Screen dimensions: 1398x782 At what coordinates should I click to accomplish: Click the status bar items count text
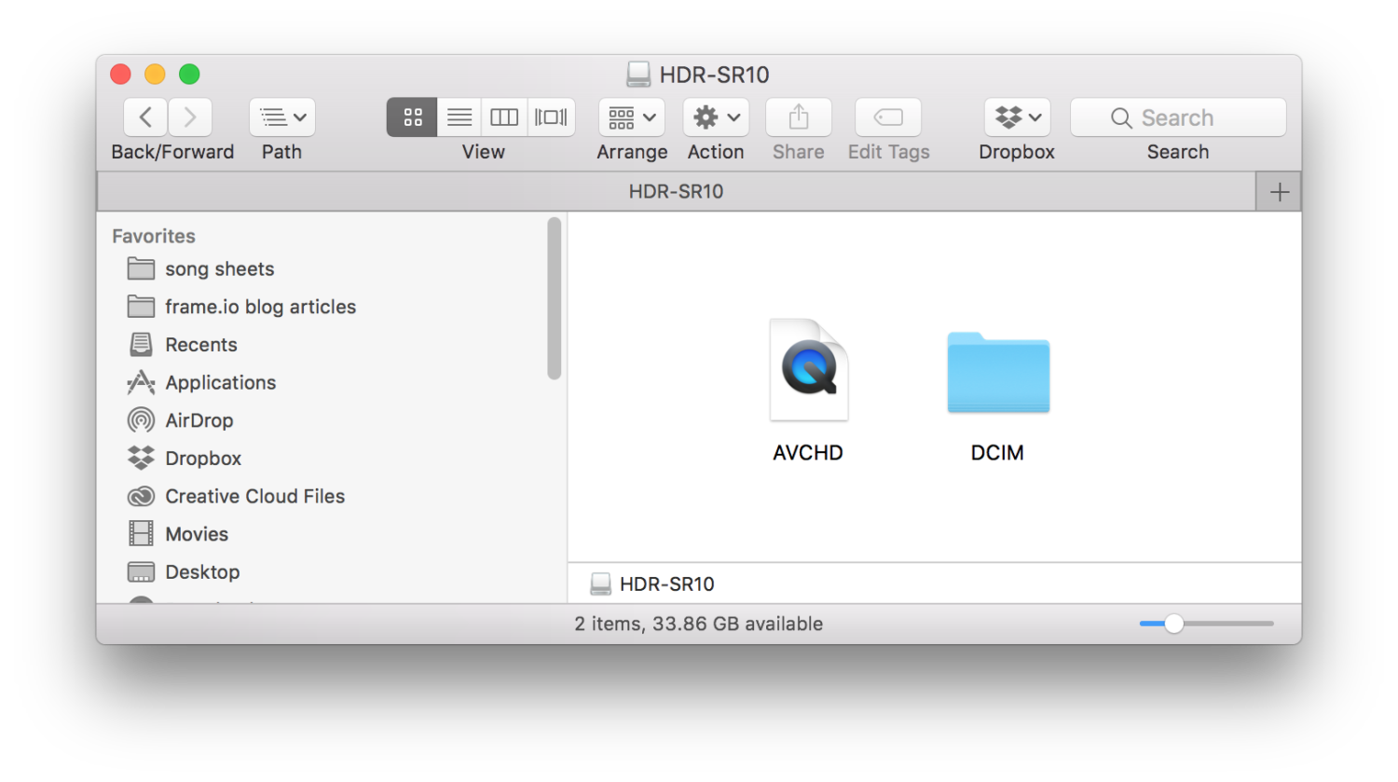pyautogui.click(x=699, y=624)
